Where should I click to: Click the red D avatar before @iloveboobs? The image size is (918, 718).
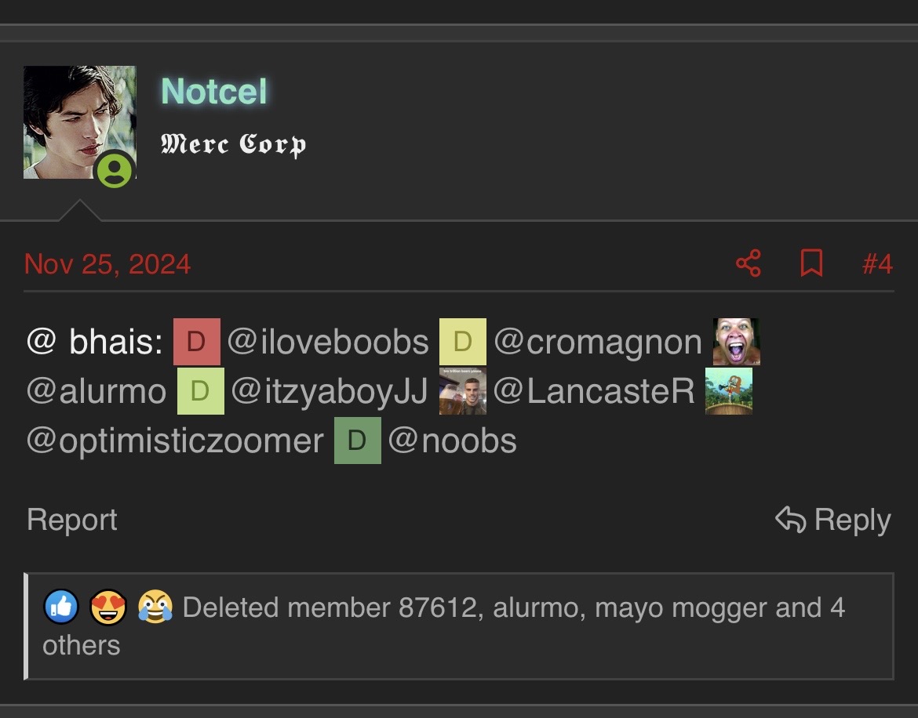197,342
